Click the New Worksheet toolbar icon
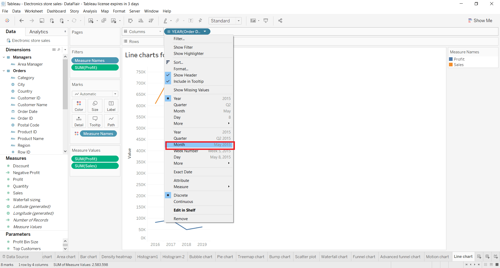Viewport: 500px width, 268px height. 91,21
